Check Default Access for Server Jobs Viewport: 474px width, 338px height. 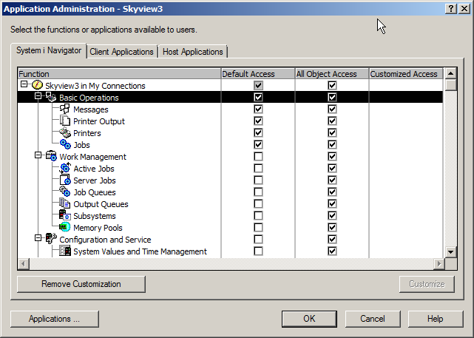click(258, 180)
